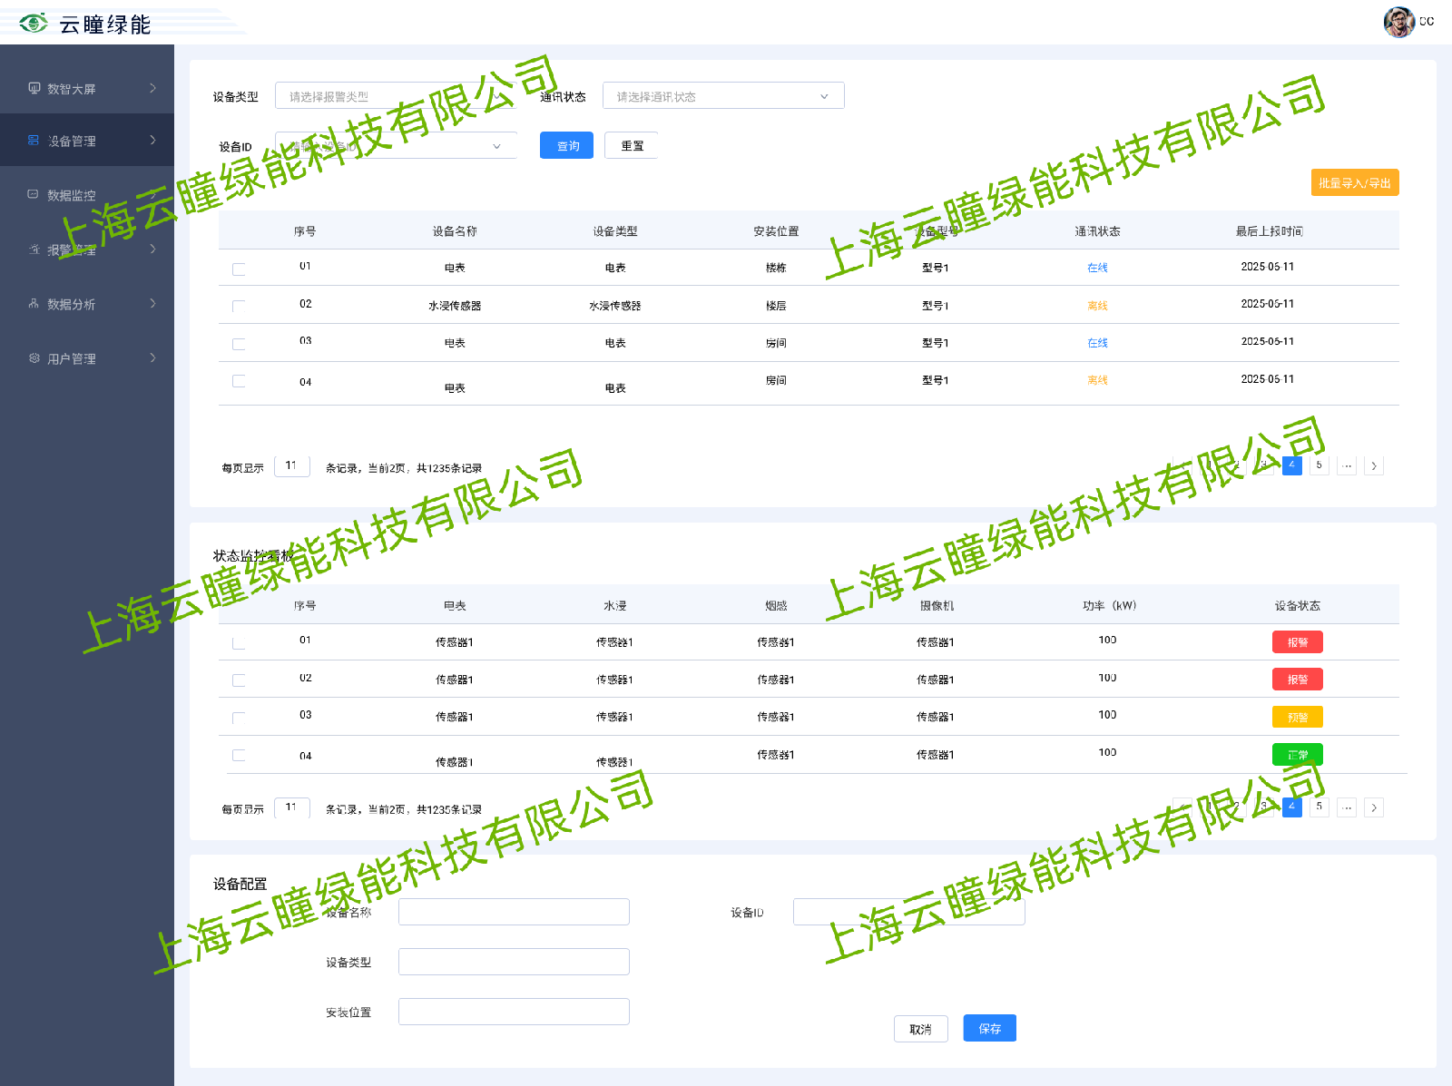The width and height of the screenshot is (1452, 1086).
Task: Click the 数据分析 sidebar icon
Action: (x=34, y=304)
